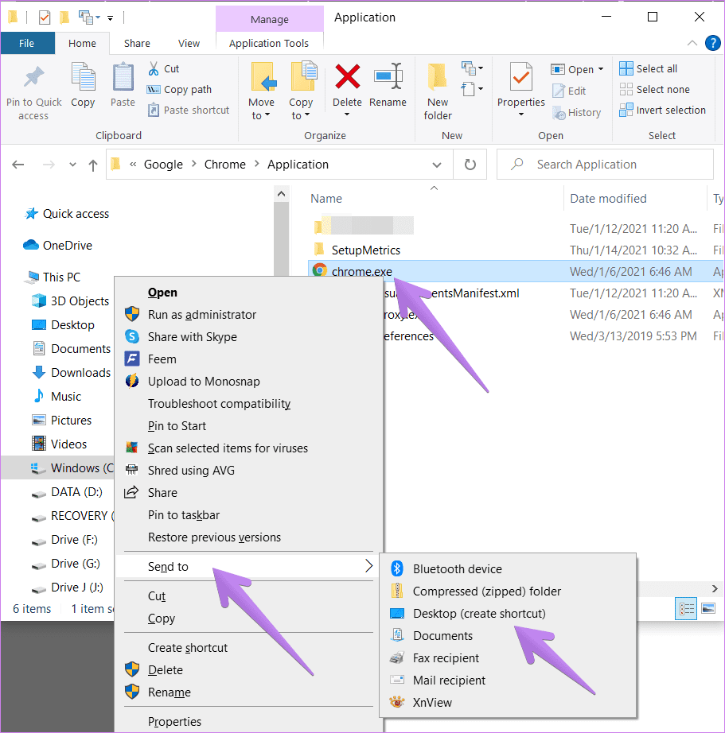Choose Share with Skype
This screenshot has height=733, width=725.
[x=249, y=337]
